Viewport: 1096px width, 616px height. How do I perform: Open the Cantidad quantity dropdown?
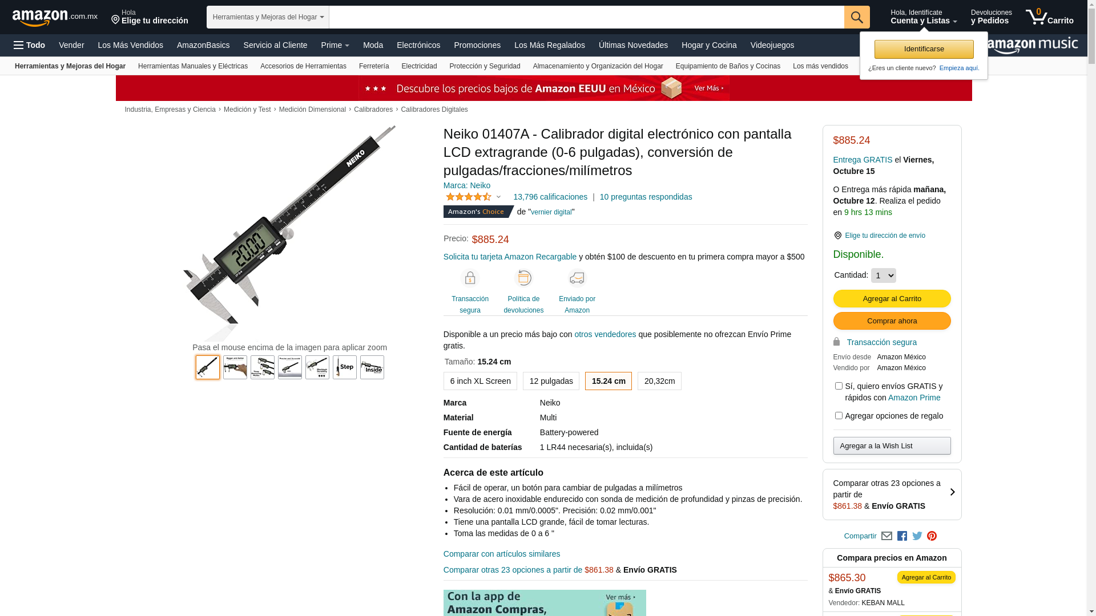coord(883,275)
